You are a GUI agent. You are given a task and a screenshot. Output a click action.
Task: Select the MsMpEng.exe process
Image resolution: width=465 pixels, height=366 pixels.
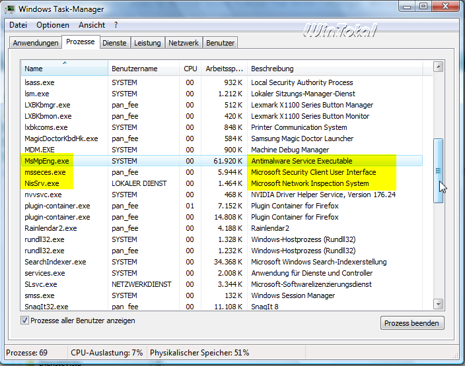tap(222, 161)
